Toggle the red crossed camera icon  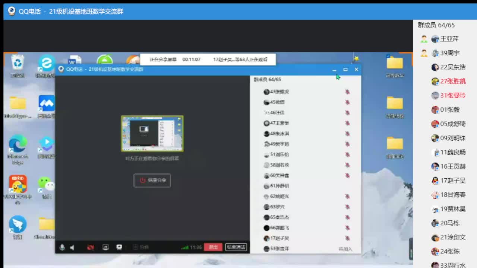[90, 248]
